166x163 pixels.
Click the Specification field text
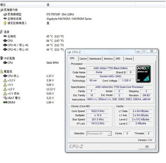[x=119, y=87]
